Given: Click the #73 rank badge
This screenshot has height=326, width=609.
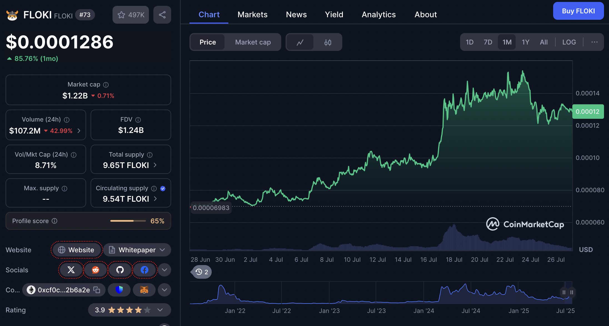Looking at the screenshot, I should point(85,15).
